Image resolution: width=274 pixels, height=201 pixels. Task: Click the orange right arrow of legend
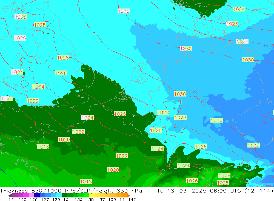(129, 196)
